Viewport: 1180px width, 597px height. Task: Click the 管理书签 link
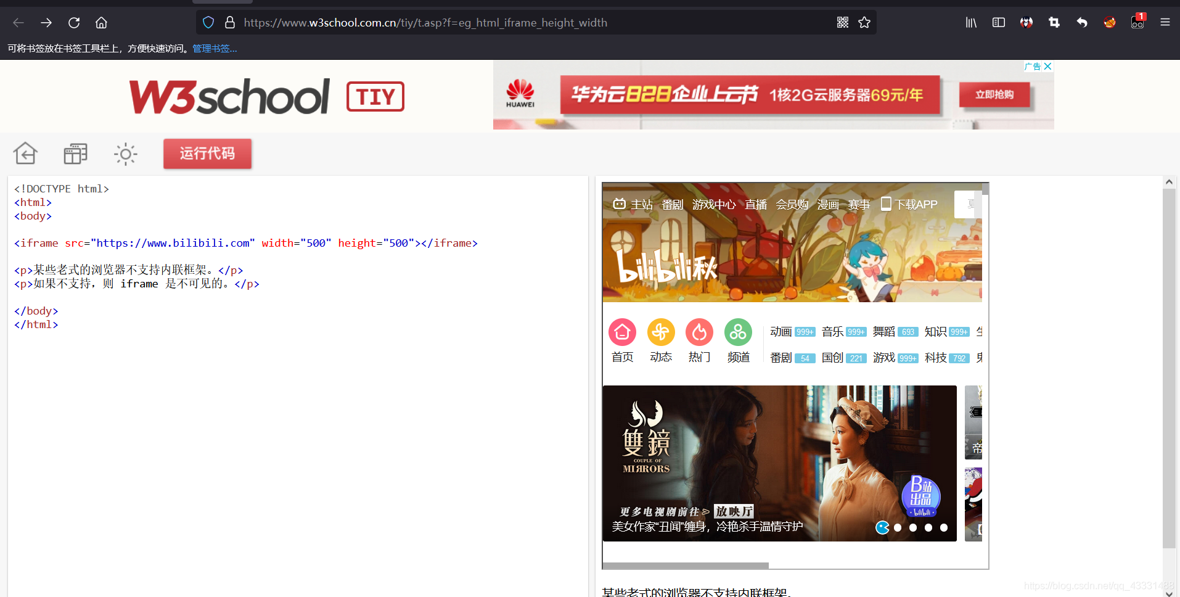pyautogui.click(x=214, y=48)
